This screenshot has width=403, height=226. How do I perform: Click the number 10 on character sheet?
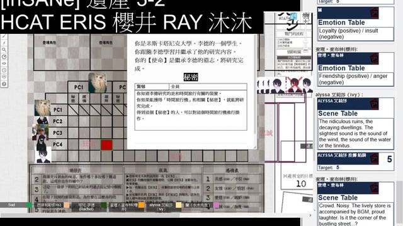[x=301, y=184]
